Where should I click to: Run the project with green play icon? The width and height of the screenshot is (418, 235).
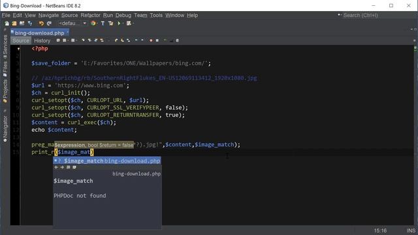point(119,23)
